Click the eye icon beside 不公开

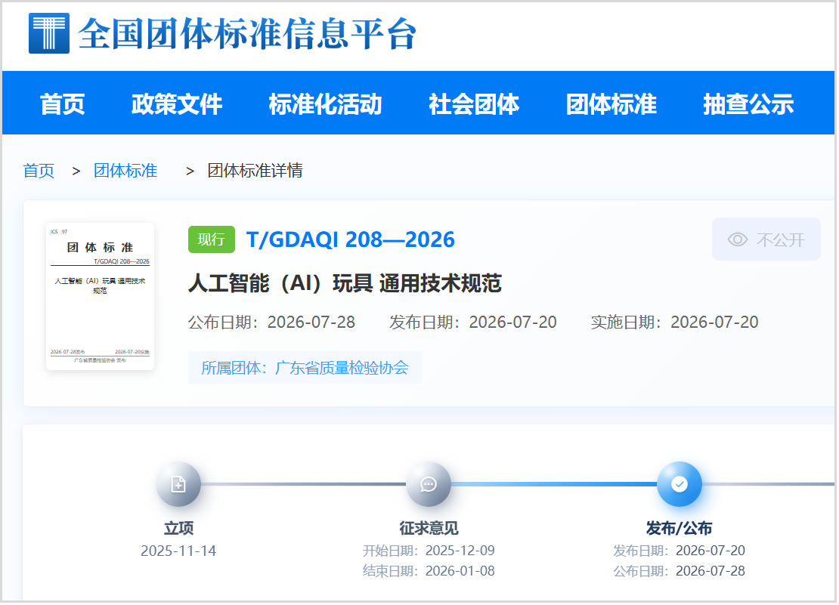click(x=738, y=240)
